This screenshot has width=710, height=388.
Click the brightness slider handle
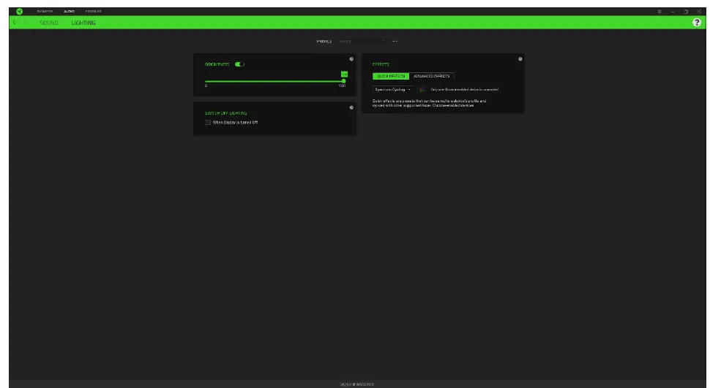coord(344,81)
